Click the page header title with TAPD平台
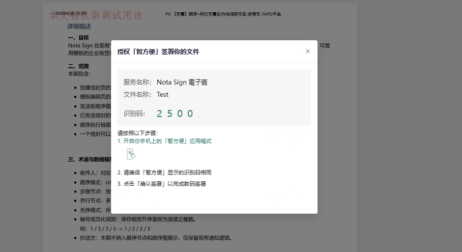The image size is (462, 252). click(223, 14)
